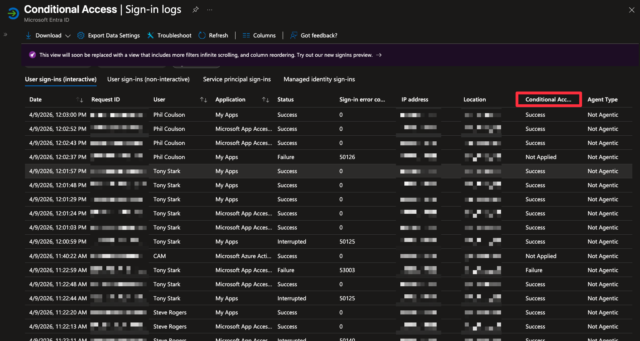This screenshot has width=640, height=341.
Task: Click the Troubleshoot wrench icon
Action: click(151, 35)
